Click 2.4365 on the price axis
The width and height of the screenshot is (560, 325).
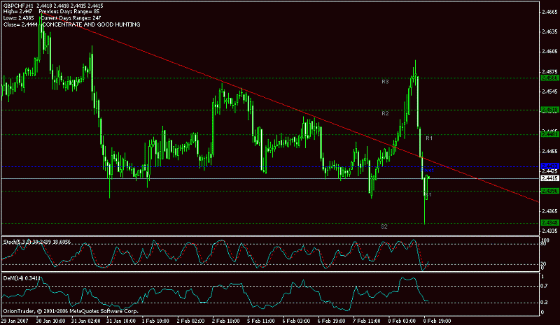[x=549, y=211]
